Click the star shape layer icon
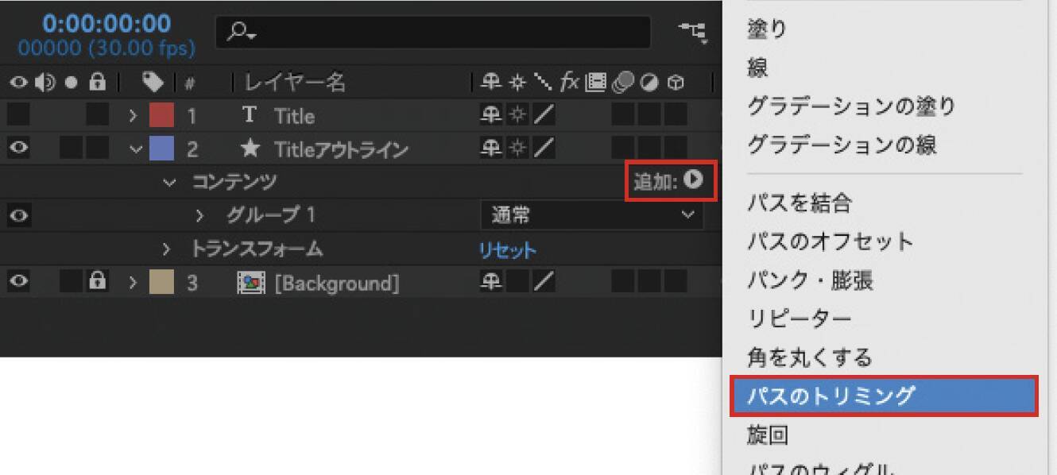The height and width of the screenshot is (475, 1057). [x=250, y=149]
